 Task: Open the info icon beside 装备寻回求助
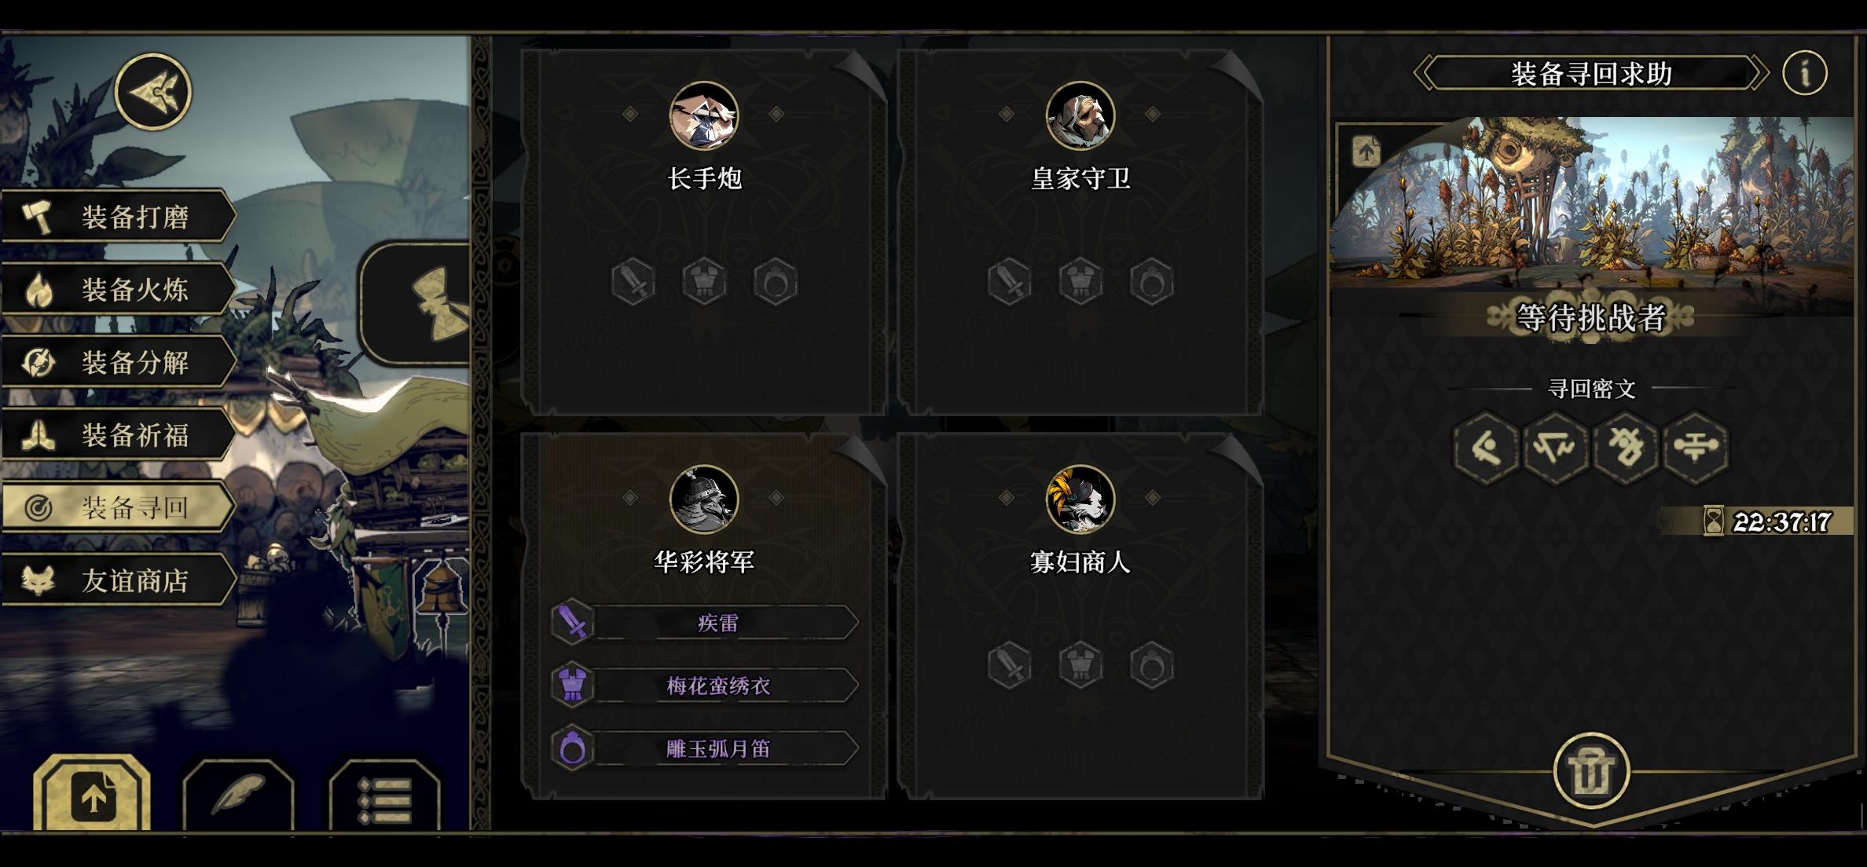pyautogui.click(x=1805, y=74)
